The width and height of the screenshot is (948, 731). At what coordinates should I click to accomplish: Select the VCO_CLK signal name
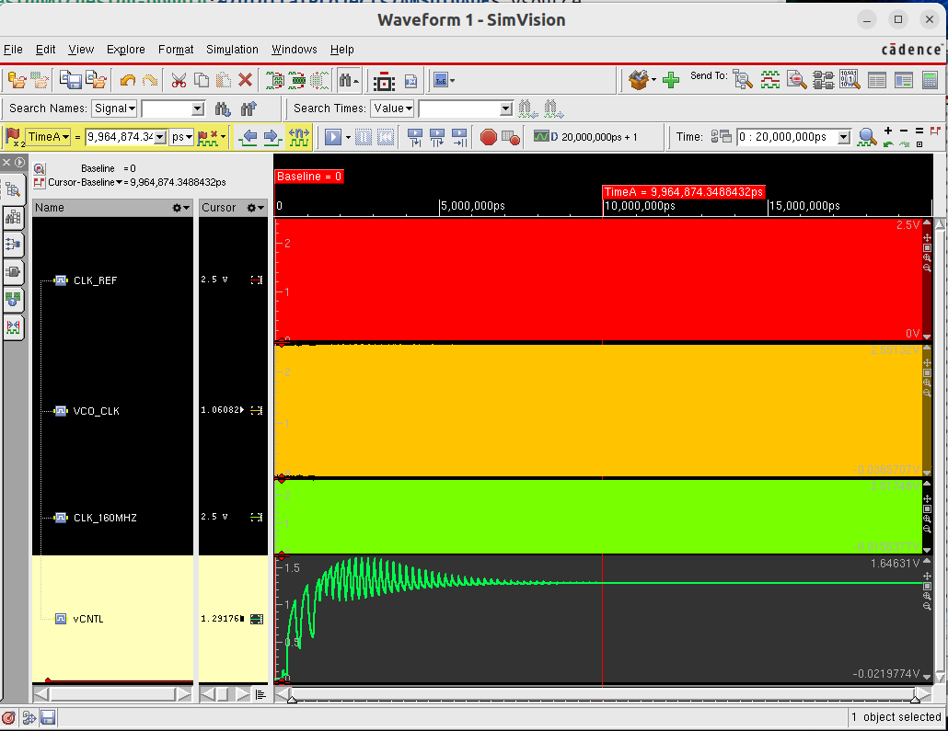[96, 411]
